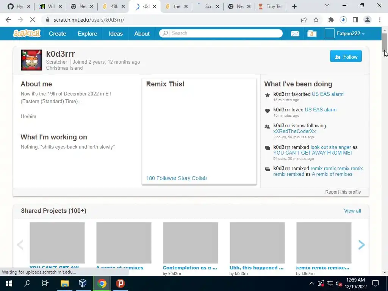Open the Ideas page
Screen dimensions: 388x291
116,34
